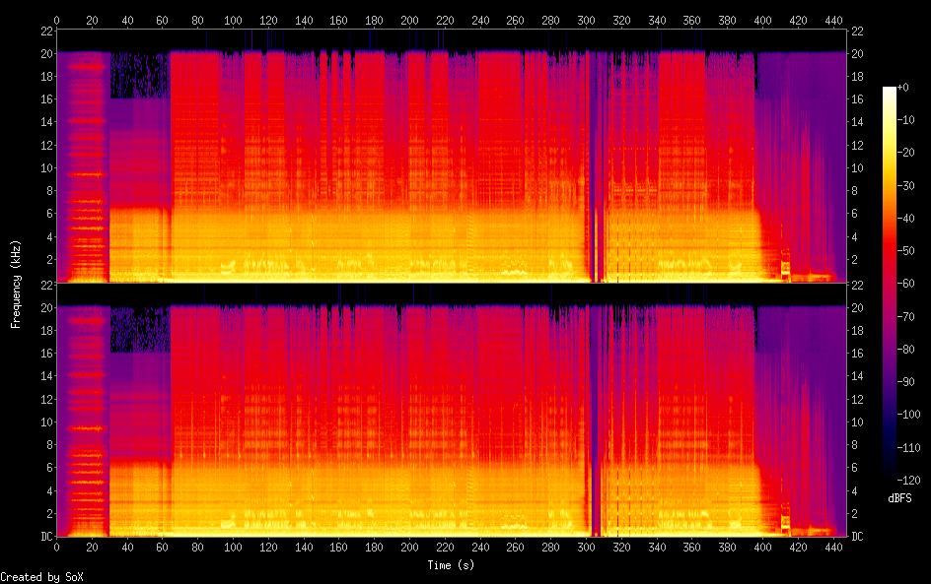Click the 300 tick on the bottom time axis
This screenshot has width=931, height=584.
[587, 548]
